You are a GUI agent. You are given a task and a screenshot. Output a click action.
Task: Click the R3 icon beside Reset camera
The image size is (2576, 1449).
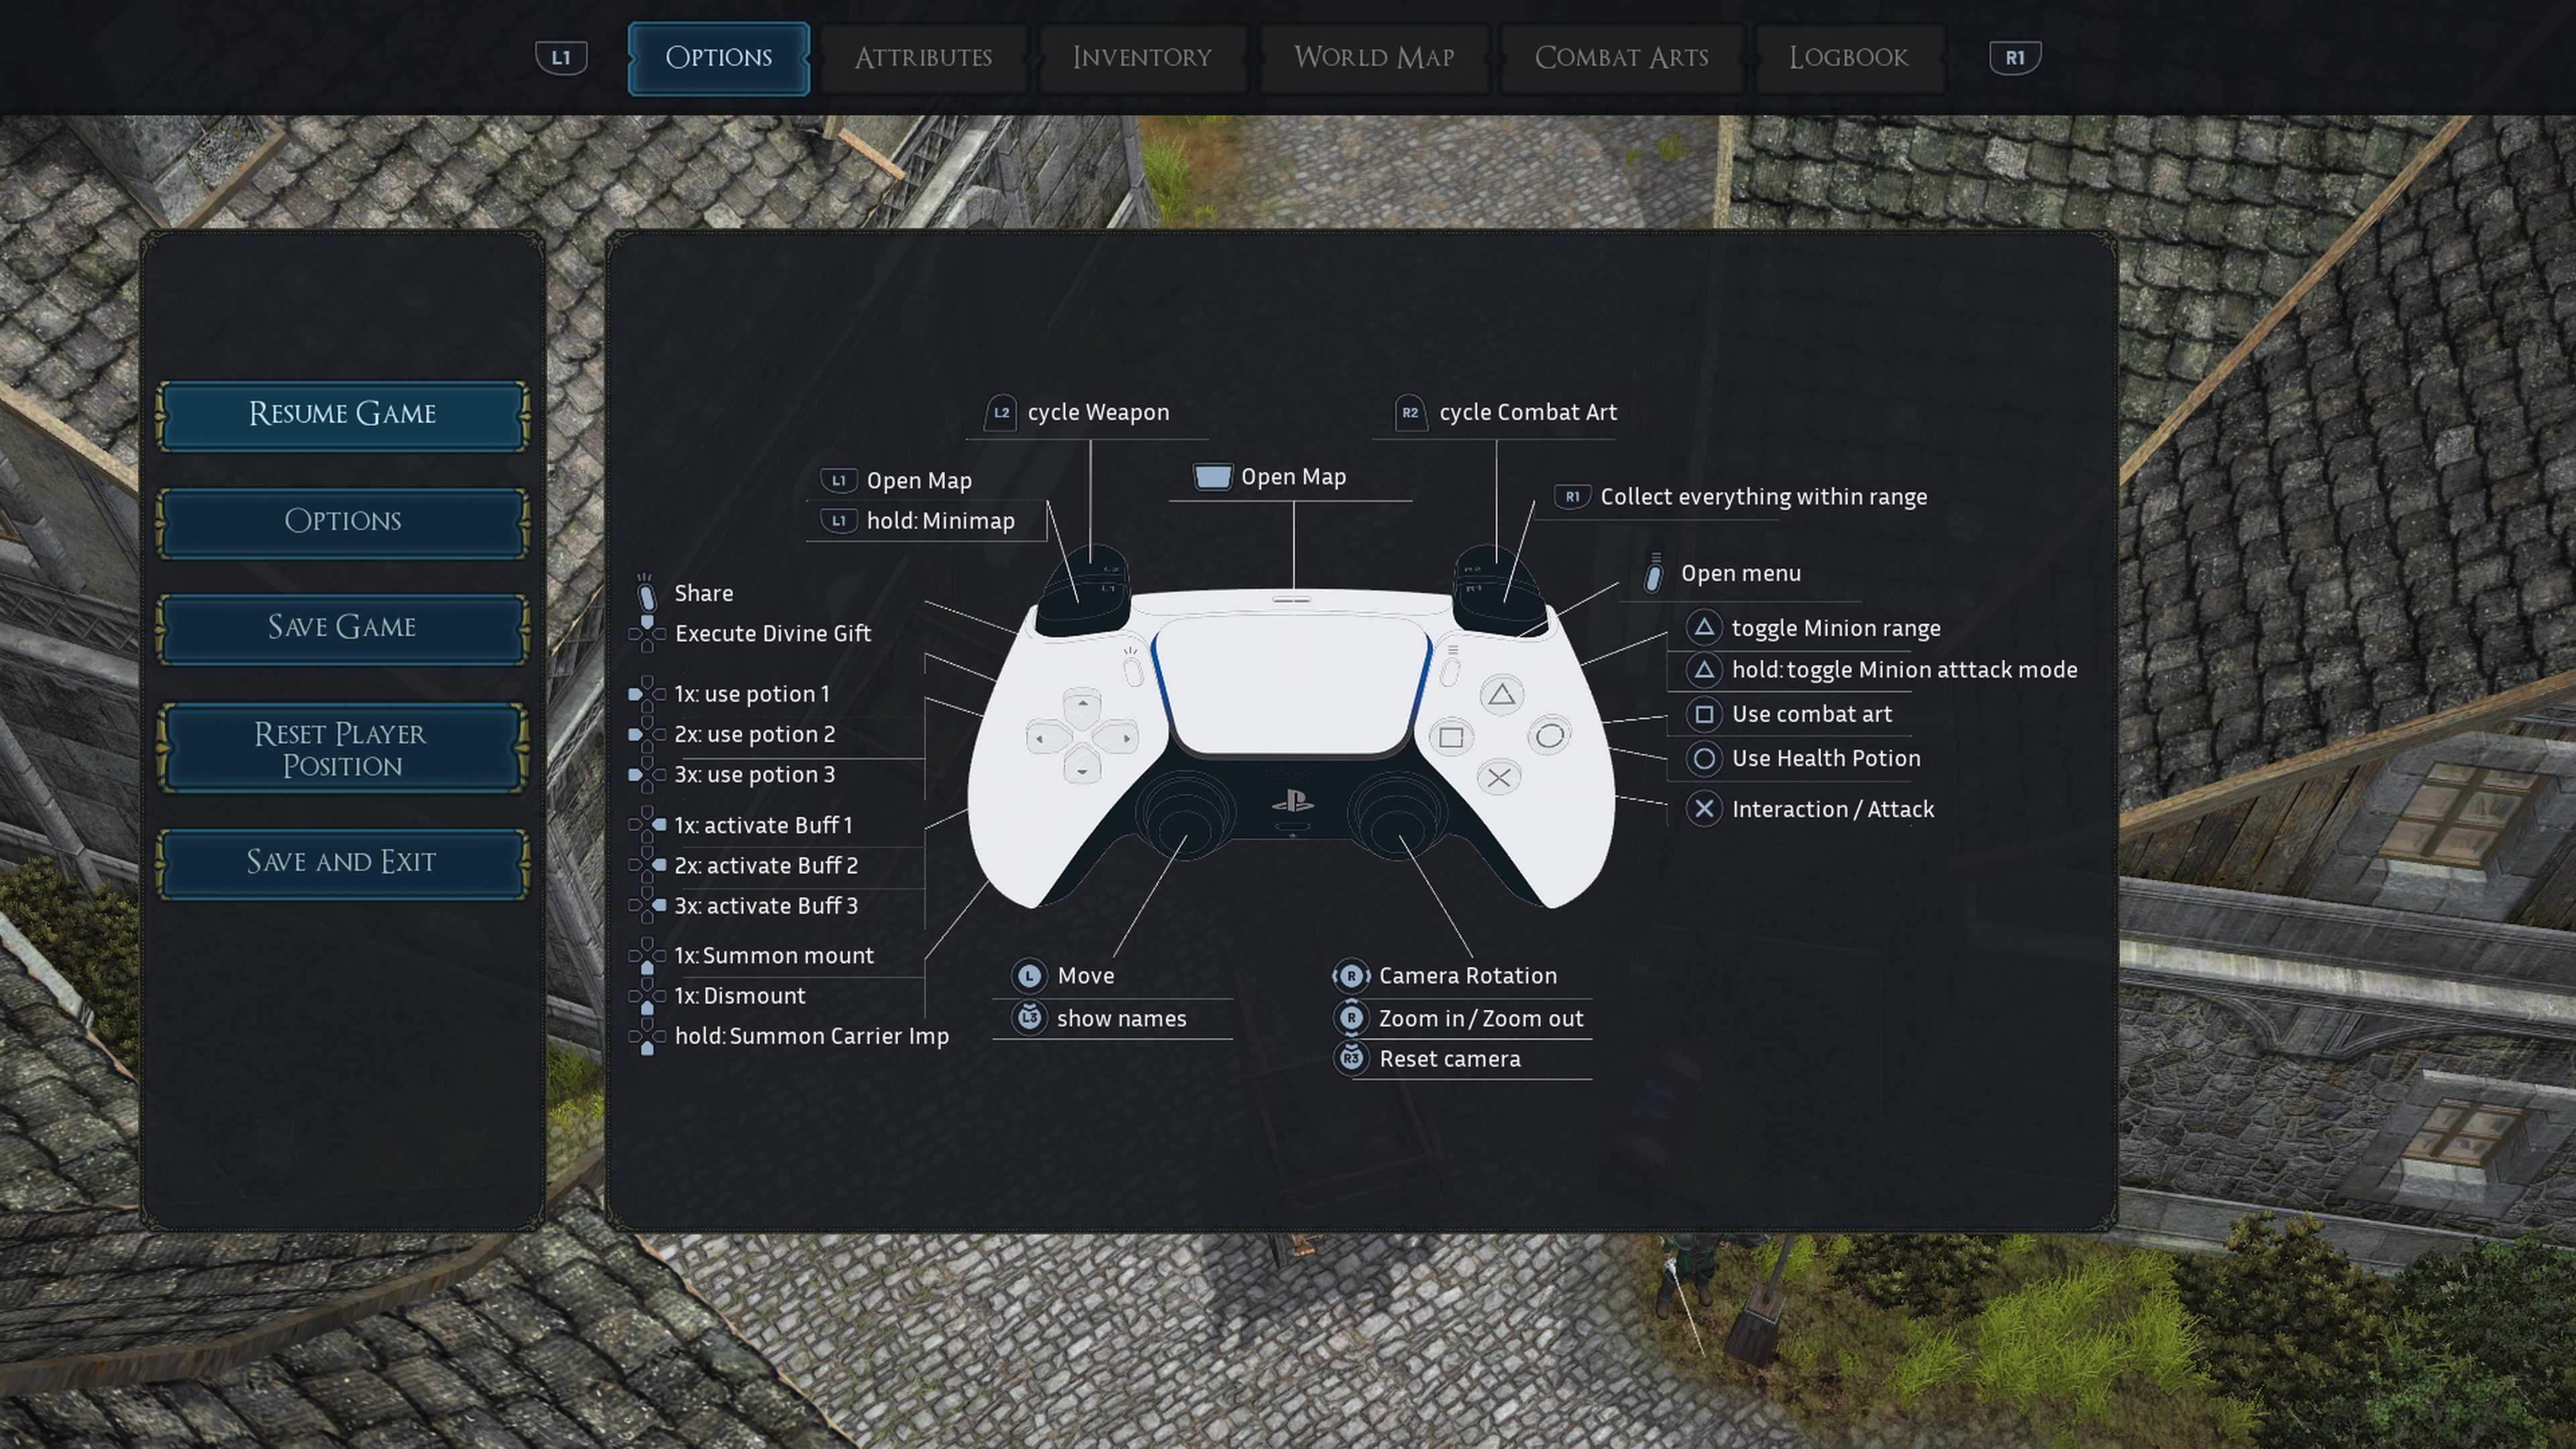(x=1351, y=1058)
